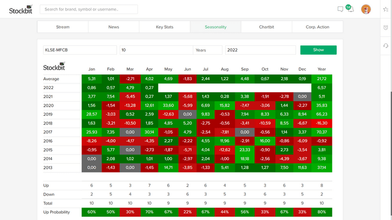Click the period count field showing 10

(x=156, y=50)
